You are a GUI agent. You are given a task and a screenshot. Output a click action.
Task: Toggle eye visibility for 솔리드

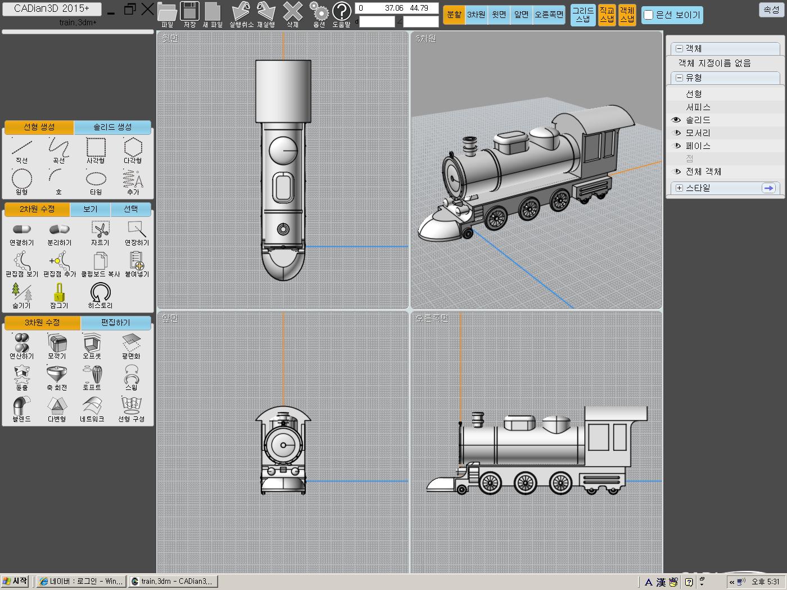(676, 120)
